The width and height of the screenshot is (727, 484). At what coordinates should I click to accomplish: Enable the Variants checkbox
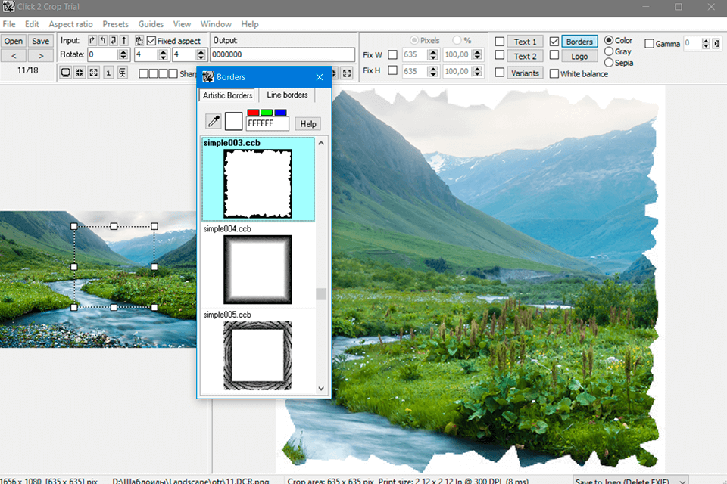(499, 73)
